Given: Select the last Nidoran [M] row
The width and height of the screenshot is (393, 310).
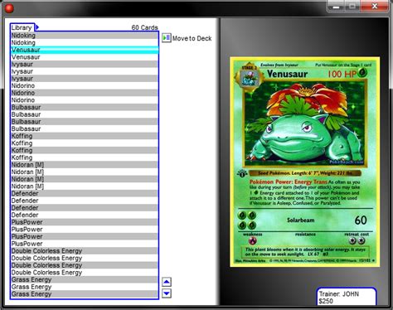Looking at the screenshot, I should coord(85,186).
